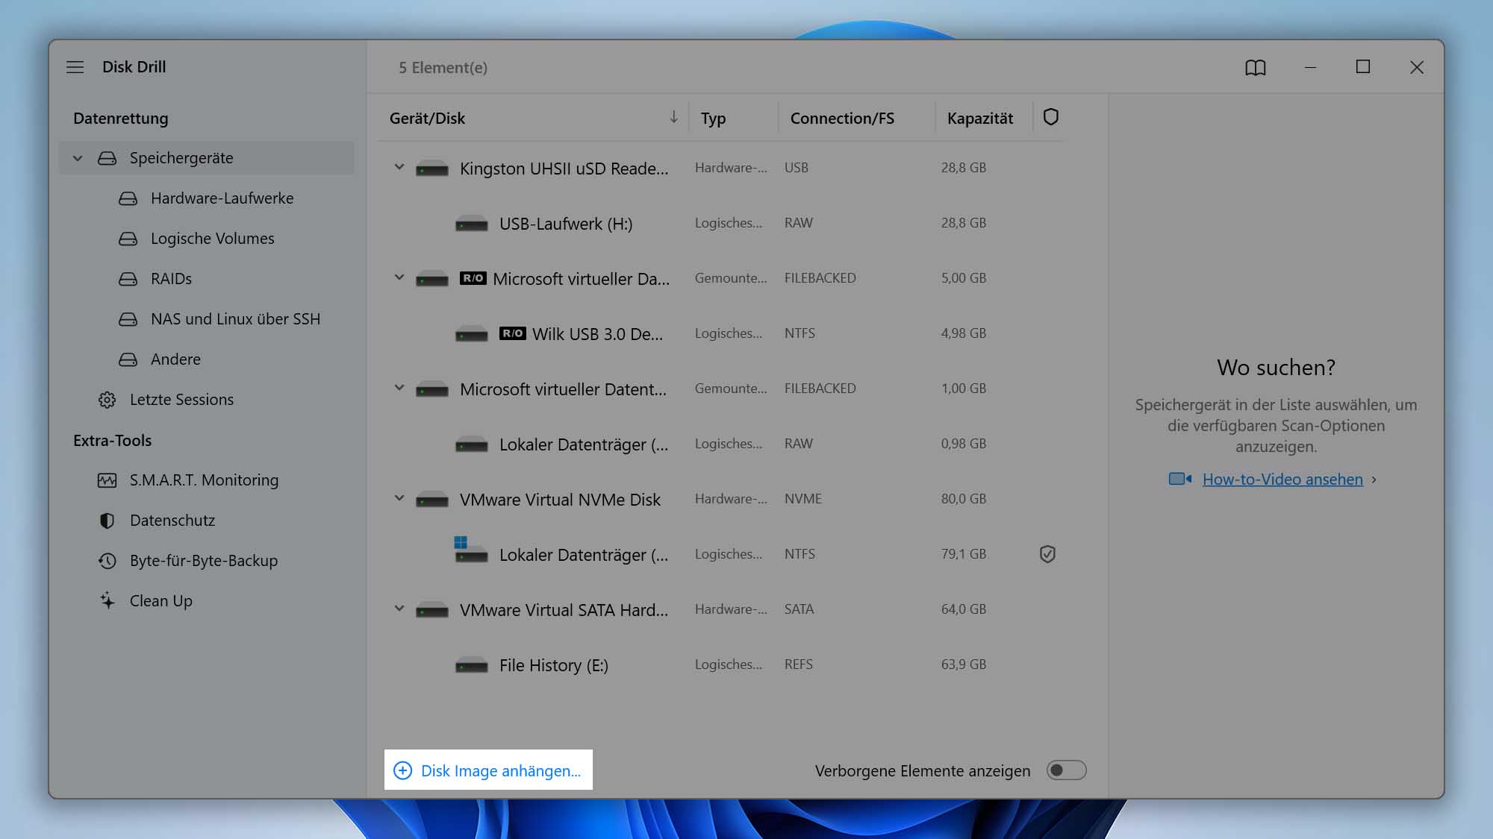1493x839 pixels.
Task: Select the File History (E:) volume
Action: point(554,665)
